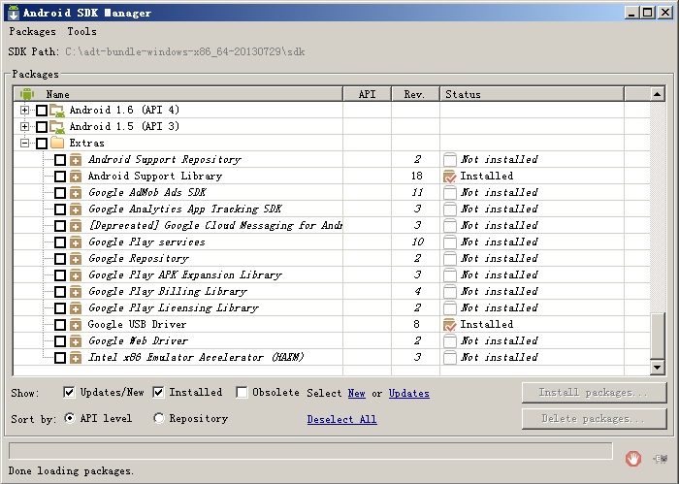Viewport: 679px width, 484px height.
Task: Select the Google Web Driver row
Action: (332, 340)
